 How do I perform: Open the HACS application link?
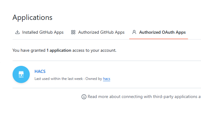(x=40, y=71)
